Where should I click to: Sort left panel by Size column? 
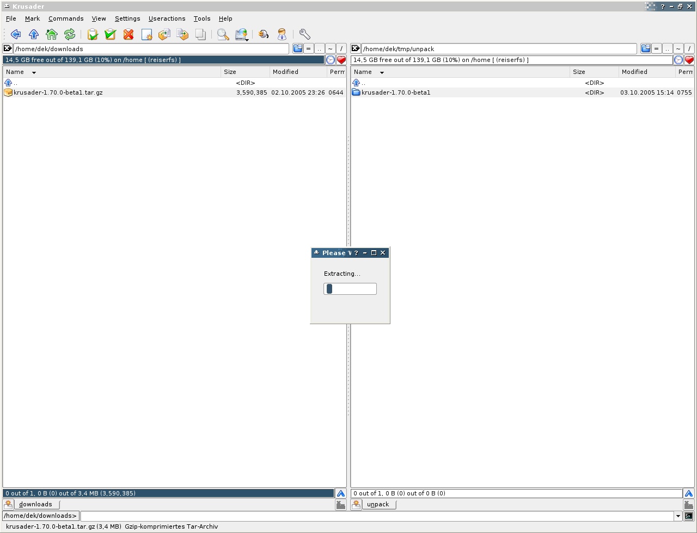coord(246,72)
